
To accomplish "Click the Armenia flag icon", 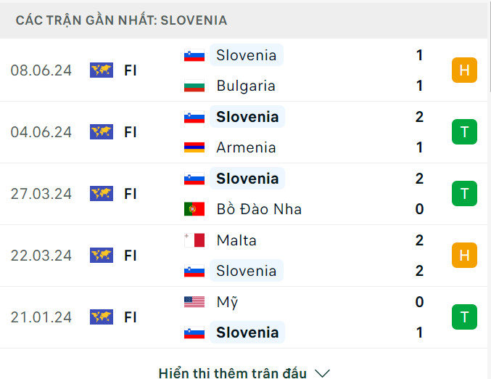I will coord(194,148).
